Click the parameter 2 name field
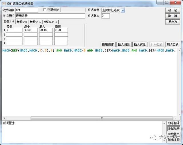 (14, 34)
